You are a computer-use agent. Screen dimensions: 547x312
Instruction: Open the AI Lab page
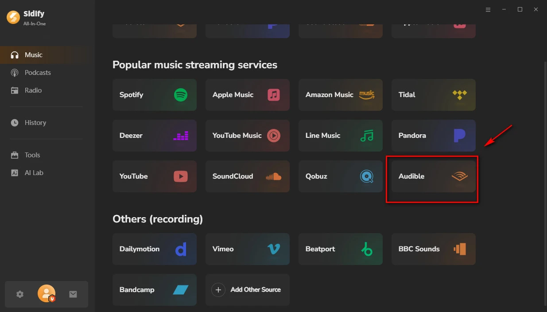(47, 173)
